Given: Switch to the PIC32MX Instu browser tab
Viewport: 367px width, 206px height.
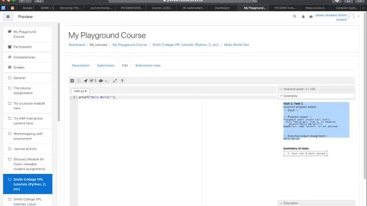Looking at the screenshot, I should 286,8.
